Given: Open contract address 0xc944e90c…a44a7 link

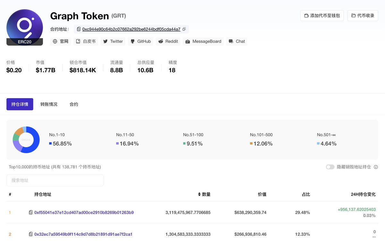Looking at the screenshot, I should tap(131, 29).
